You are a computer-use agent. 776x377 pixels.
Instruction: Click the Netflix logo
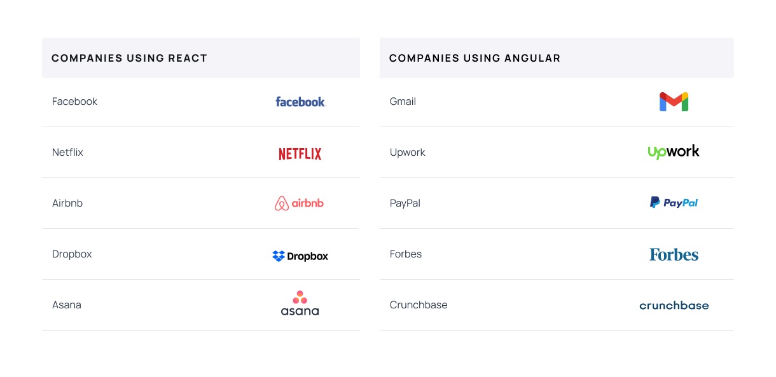[x=300, y=153]
